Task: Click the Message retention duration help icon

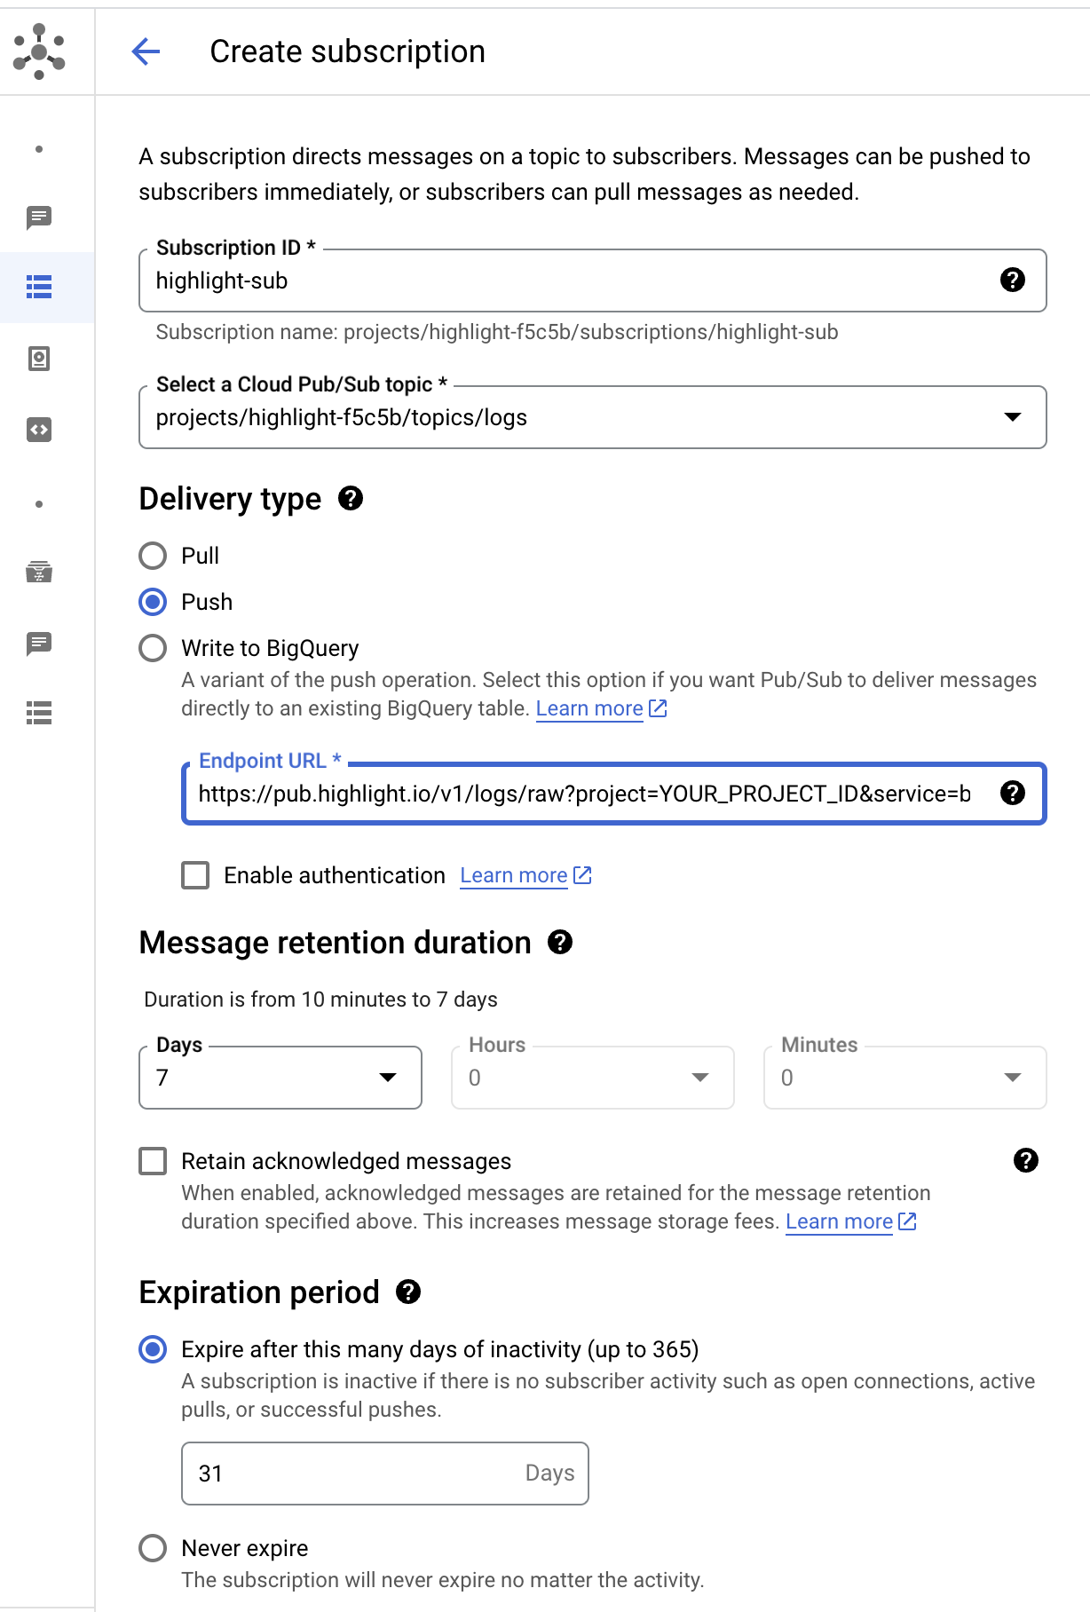Action: pyautogui.click(x=560, y=942)
